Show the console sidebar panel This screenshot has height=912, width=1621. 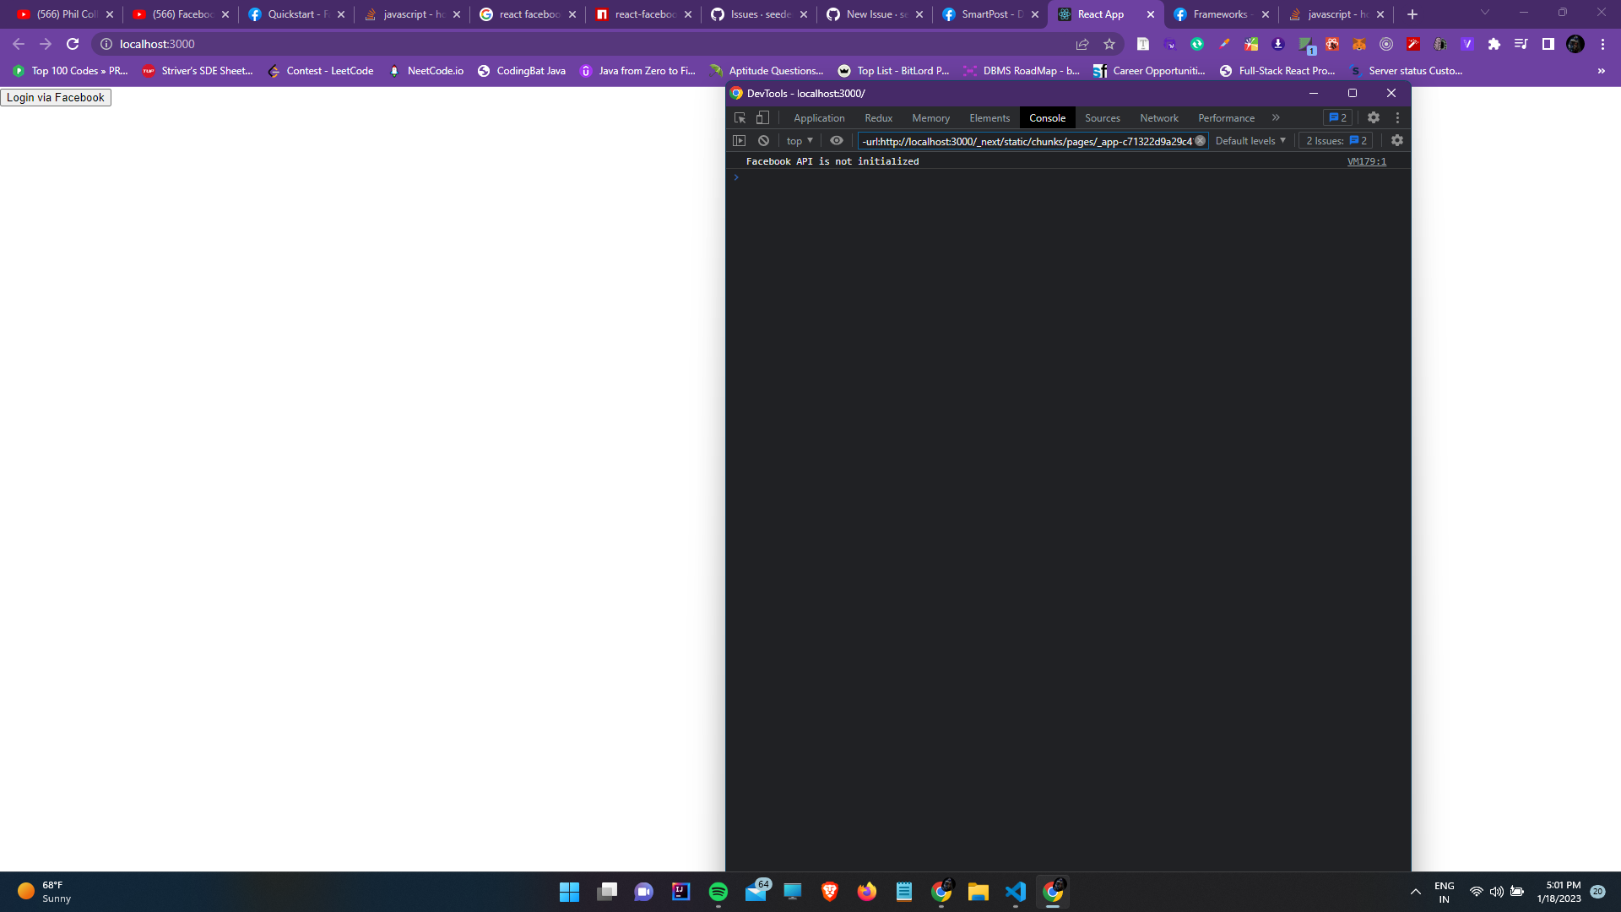[740, 140]
